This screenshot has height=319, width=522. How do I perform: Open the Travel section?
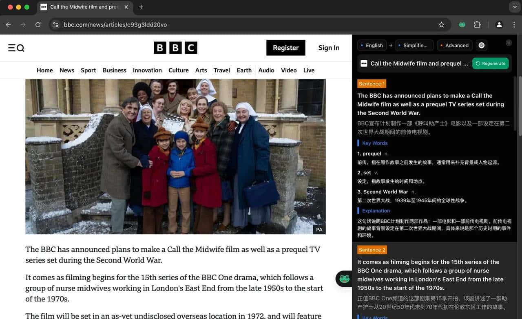tap(222, 70)
